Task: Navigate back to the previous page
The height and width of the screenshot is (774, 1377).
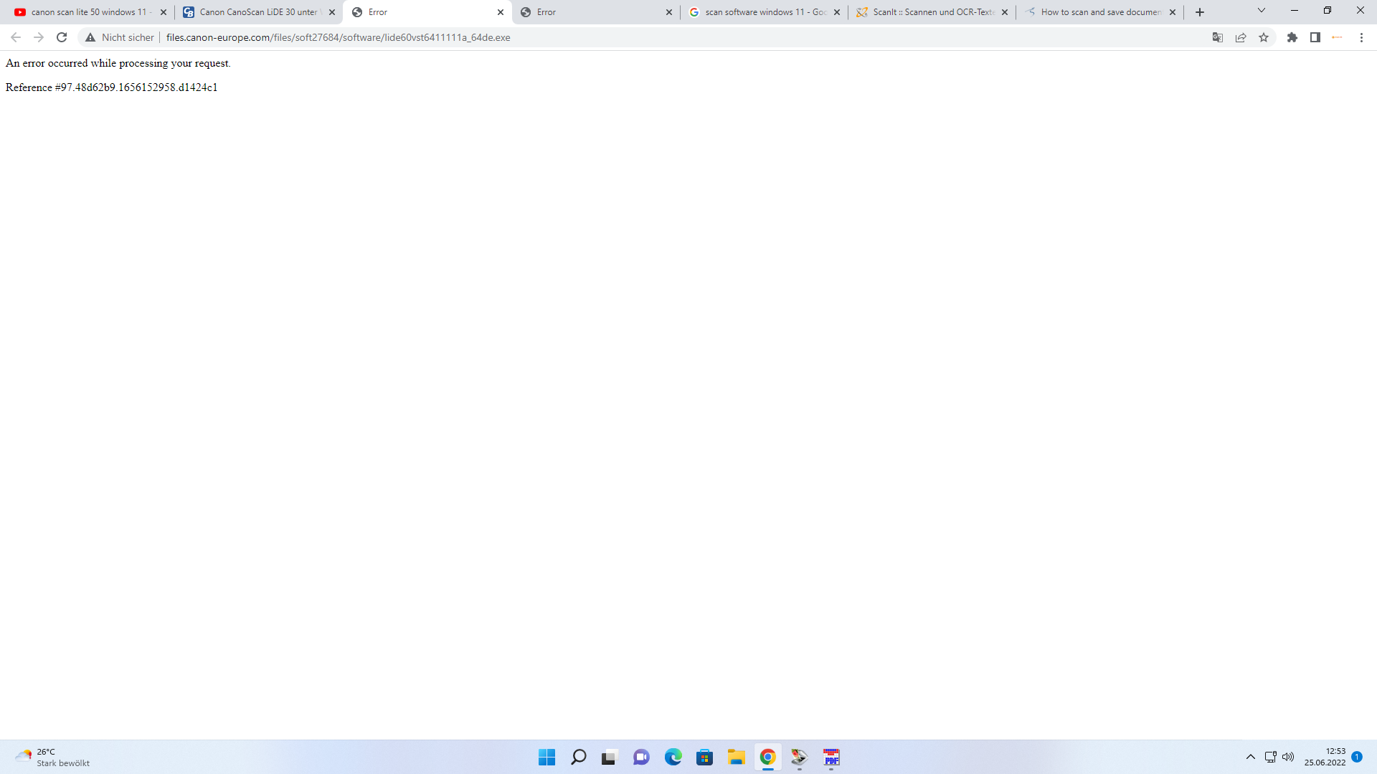Action: click(16, 37)
